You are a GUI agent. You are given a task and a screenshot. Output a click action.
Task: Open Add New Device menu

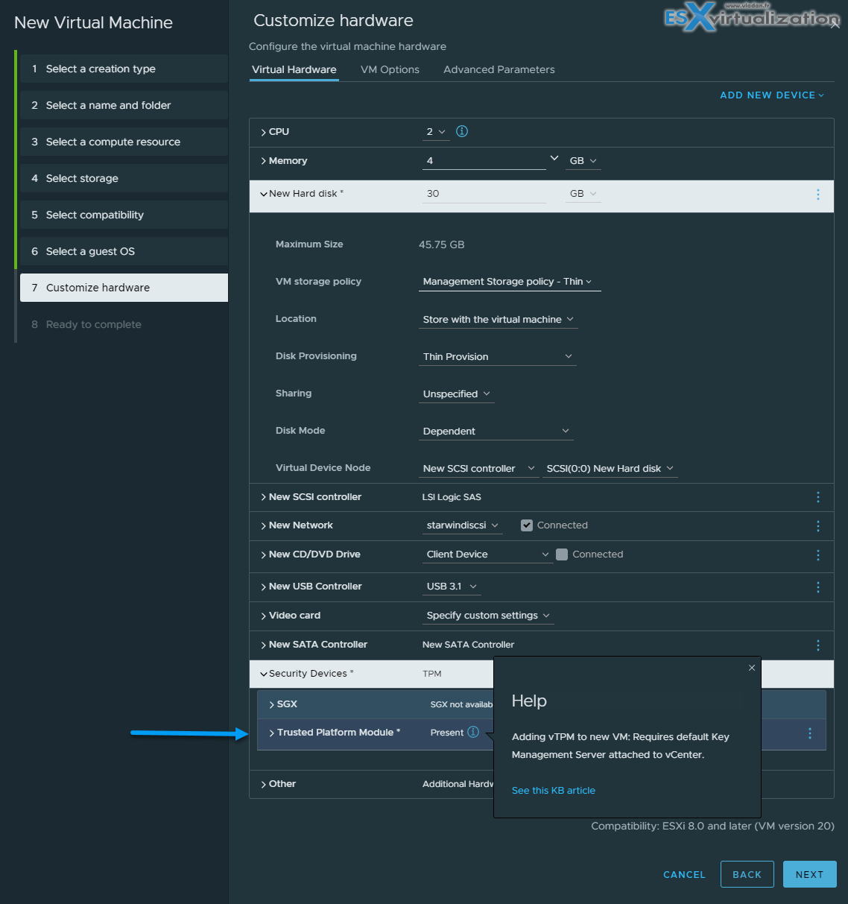pyautogui.click(x=772, y=95)
